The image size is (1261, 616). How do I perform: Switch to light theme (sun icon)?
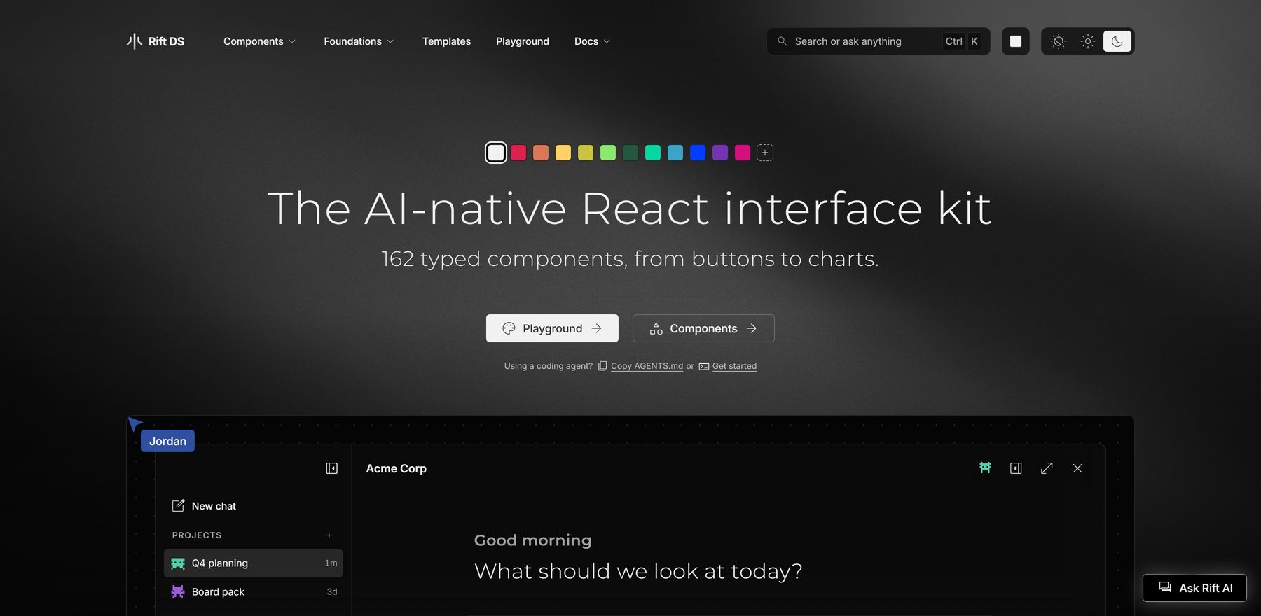pyautogui.click(x=1088, y=41)
